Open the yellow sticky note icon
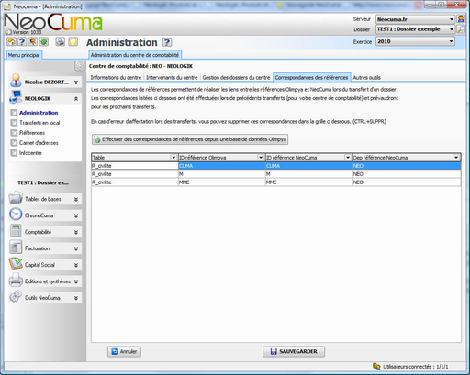Viewport: 470px width, 375px height. click(x=73, y=41)
